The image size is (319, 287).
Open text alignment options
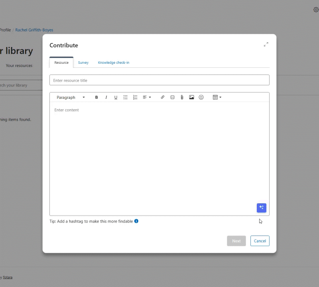tap(147, 97)
